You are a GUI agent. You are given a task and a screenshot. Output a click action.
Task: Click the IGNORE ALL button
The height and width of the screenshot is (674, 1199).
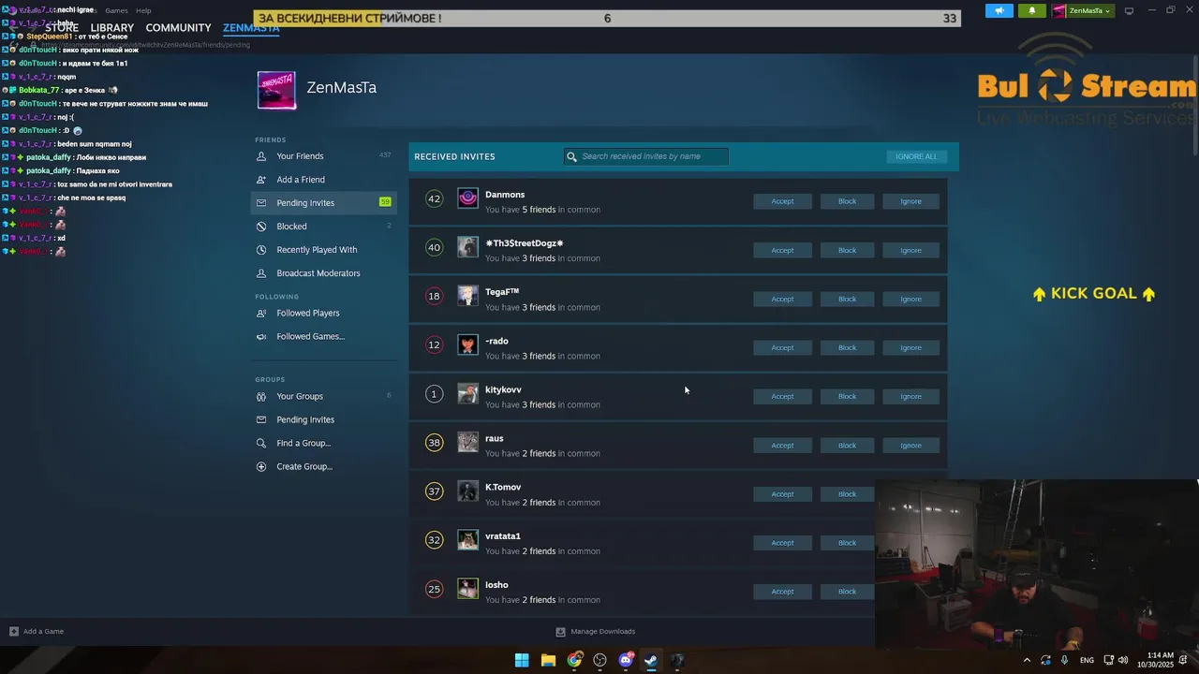tap(916, 156)
